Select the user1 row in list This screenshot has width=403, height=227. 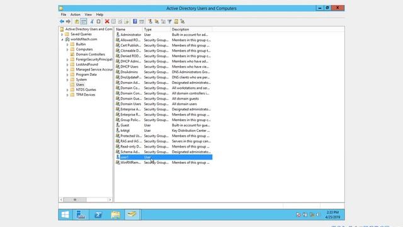pyautogui.click(x=164, y=157)
